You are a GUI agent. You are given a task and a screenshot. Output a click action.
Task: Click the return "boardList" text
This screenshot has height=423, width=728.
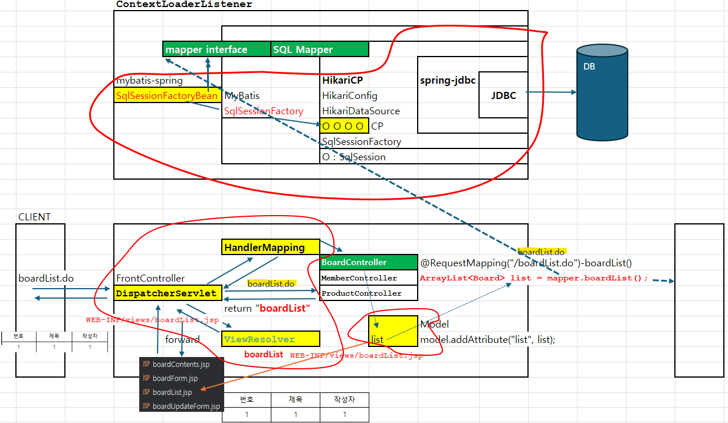pyautogui.click(x=267, y=308)
